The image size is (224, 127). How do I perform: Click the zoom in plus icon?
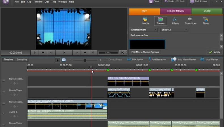click(100, 60)
